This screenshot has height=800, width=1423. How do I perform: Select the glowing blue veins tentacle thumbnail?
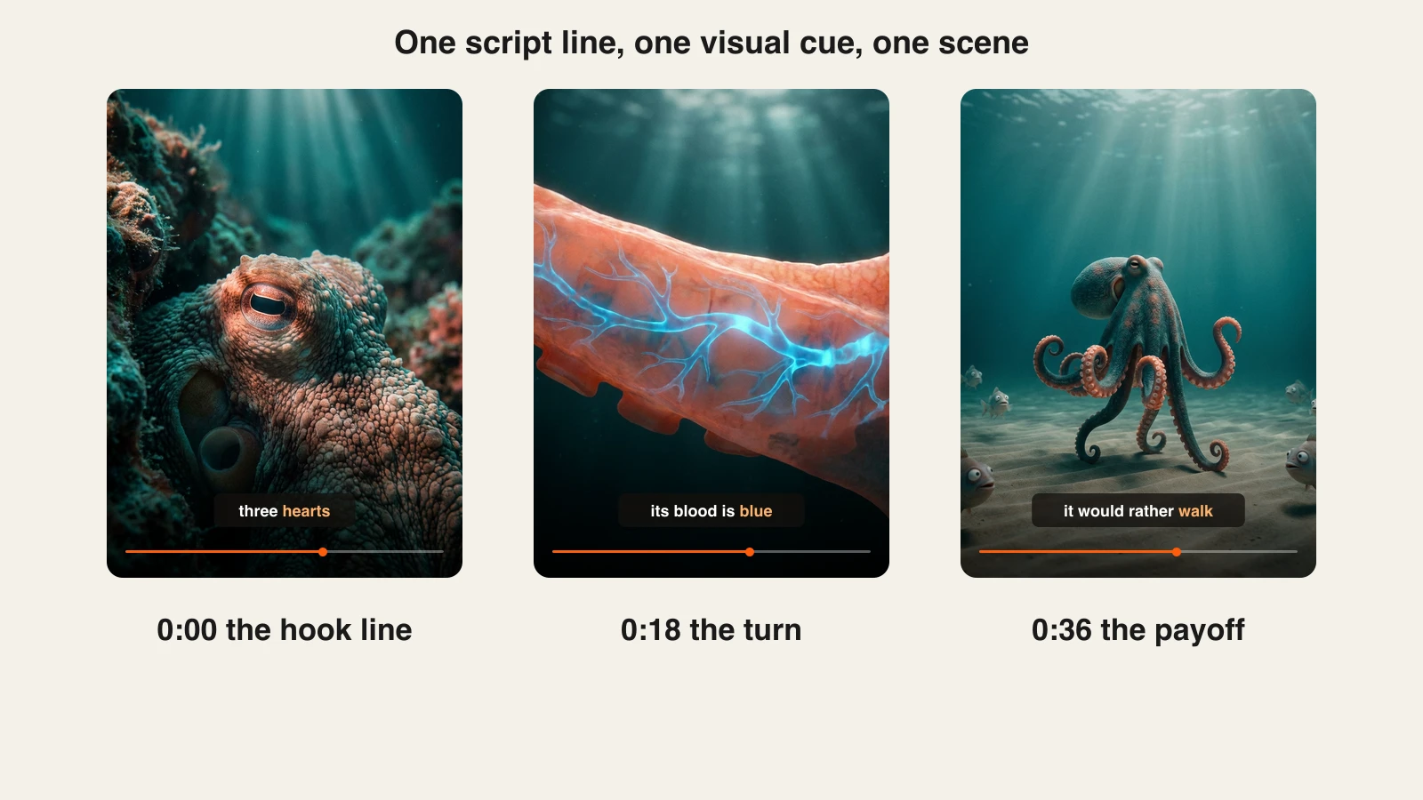point(711,333)
